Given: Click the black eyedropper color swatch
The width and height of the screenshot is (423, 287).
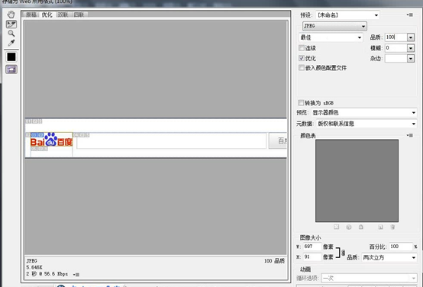Looking at the screenshot, I should [x=11, y=56].
